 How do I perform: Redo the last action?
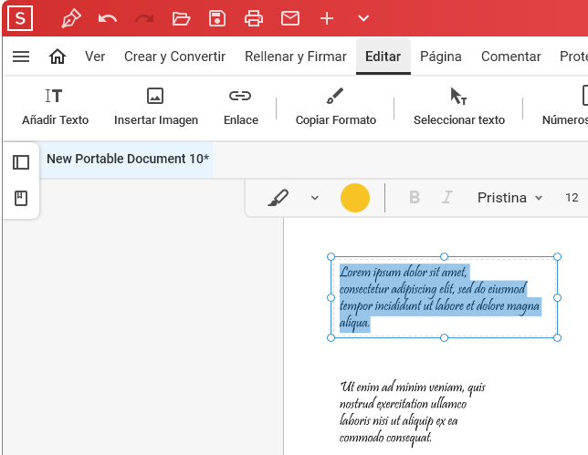pos(144,18)
